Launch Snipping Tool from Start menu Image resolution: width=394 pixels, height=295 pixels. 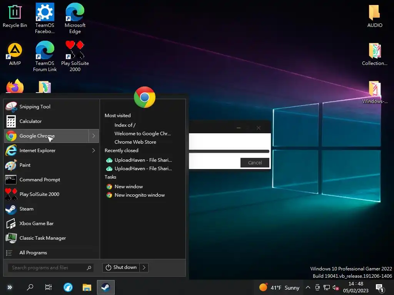click(x=52, y=107)
